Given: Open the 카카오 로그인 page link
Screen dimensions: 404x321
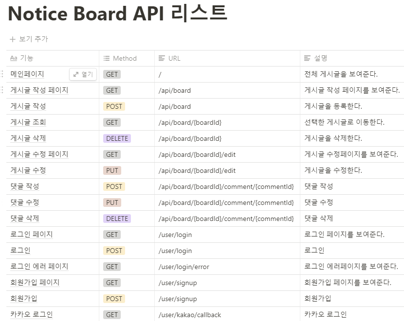Looking at the screenshot, I should 31,315.
